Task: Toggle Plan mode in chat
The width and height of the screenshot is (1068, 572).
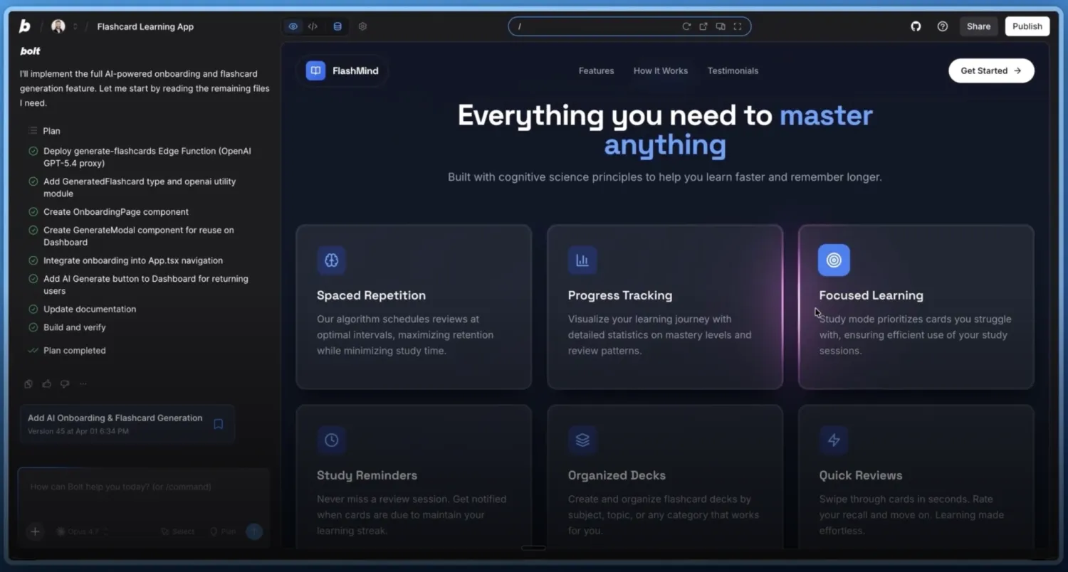Action: coord(223,531)
